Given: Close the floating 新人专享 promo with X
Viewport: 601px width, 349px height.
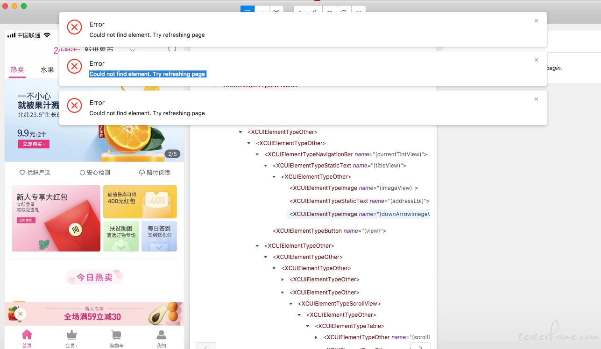Looking at the screenshot, I should click(20, 314).
